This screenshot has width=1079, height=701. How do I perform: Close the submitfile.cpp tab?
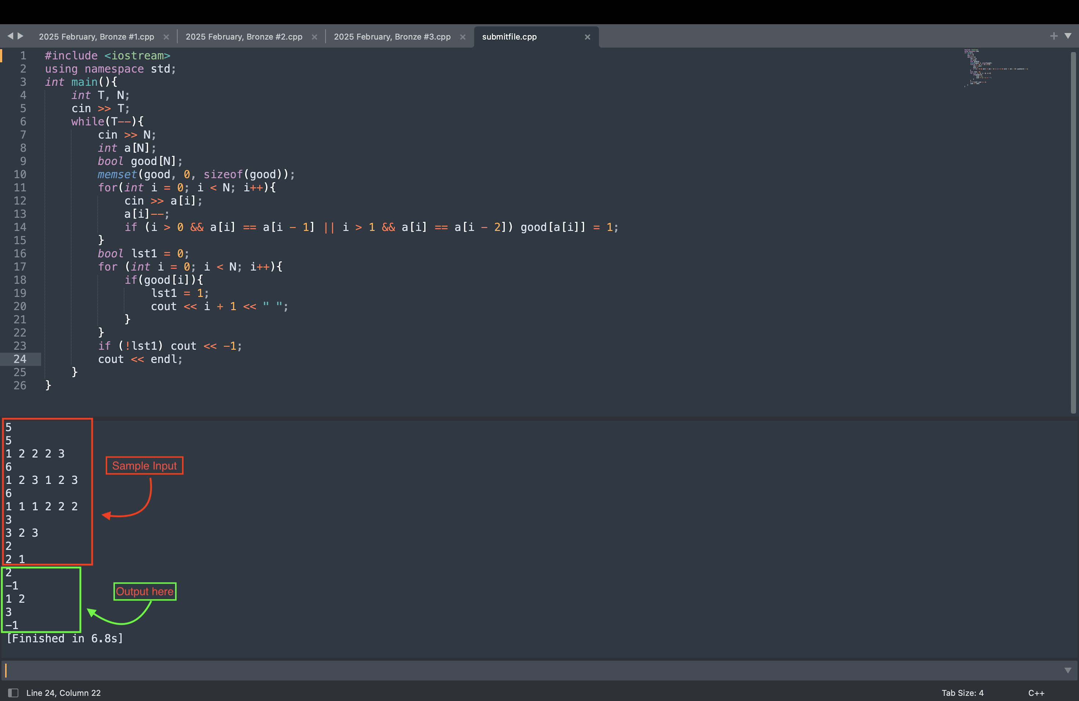(587, 37)
